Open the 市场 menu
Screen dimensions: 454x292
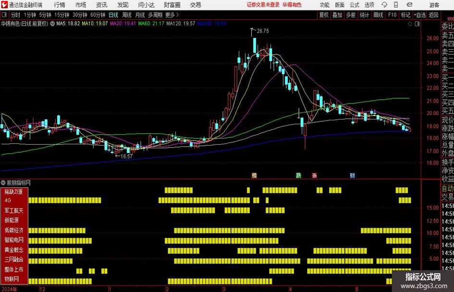(81, 5)
